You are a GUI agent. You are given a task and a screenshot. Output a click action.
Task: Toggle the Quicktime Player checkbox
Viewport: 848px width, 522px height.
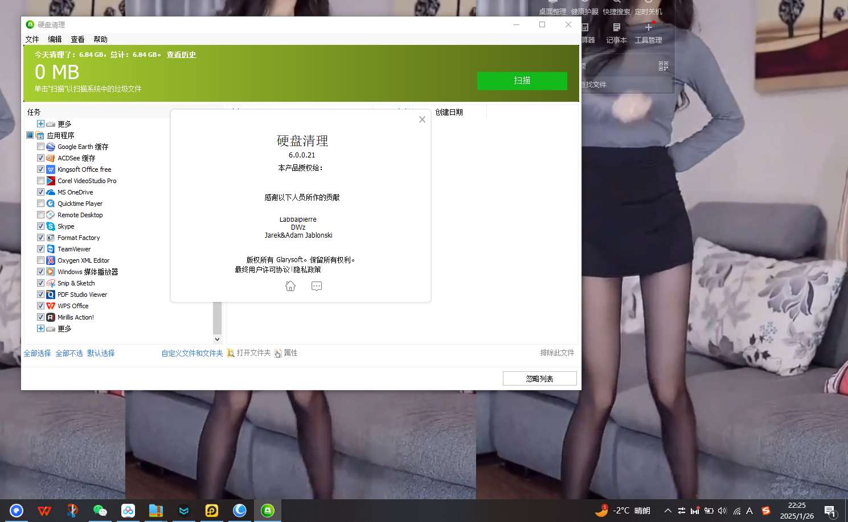(x=40, y=204)
